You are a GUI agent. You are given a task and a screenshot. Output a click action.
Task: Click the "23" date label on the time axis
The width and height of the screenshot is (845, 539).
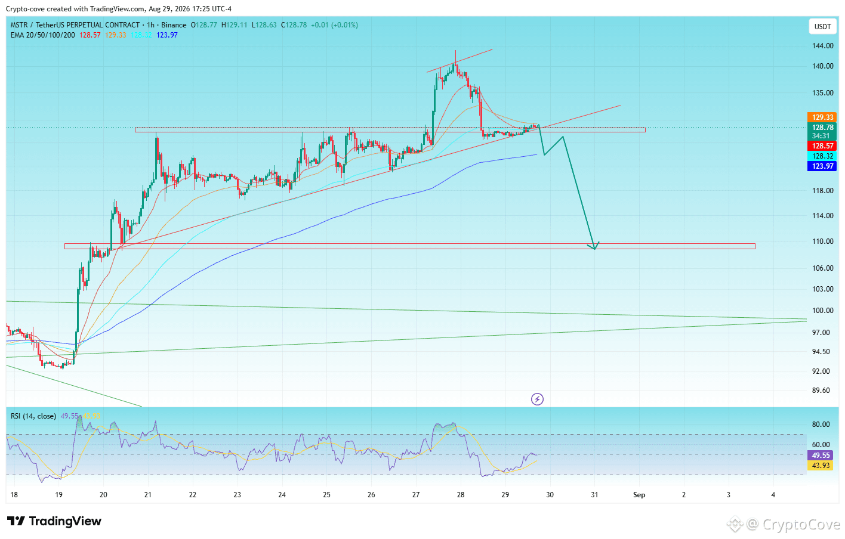click(x=238, y=495)
